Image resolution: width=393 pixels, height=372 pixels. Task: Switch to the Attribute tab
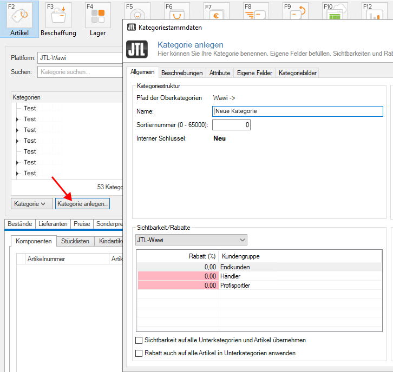pos(220,73)
